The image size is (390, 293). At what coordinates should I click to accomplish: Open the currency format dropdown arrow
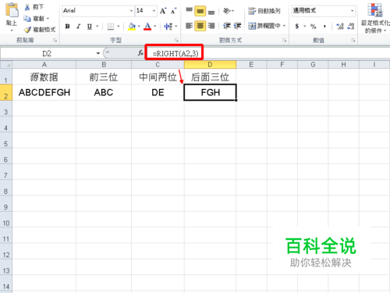point(304,27)
